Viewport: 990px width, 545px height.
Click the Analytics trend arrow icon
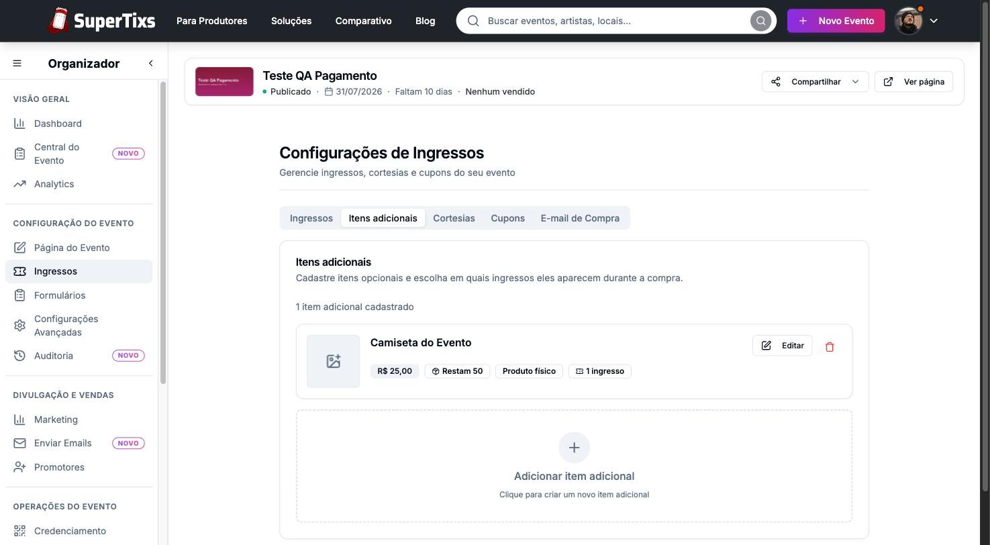point(19,184)
